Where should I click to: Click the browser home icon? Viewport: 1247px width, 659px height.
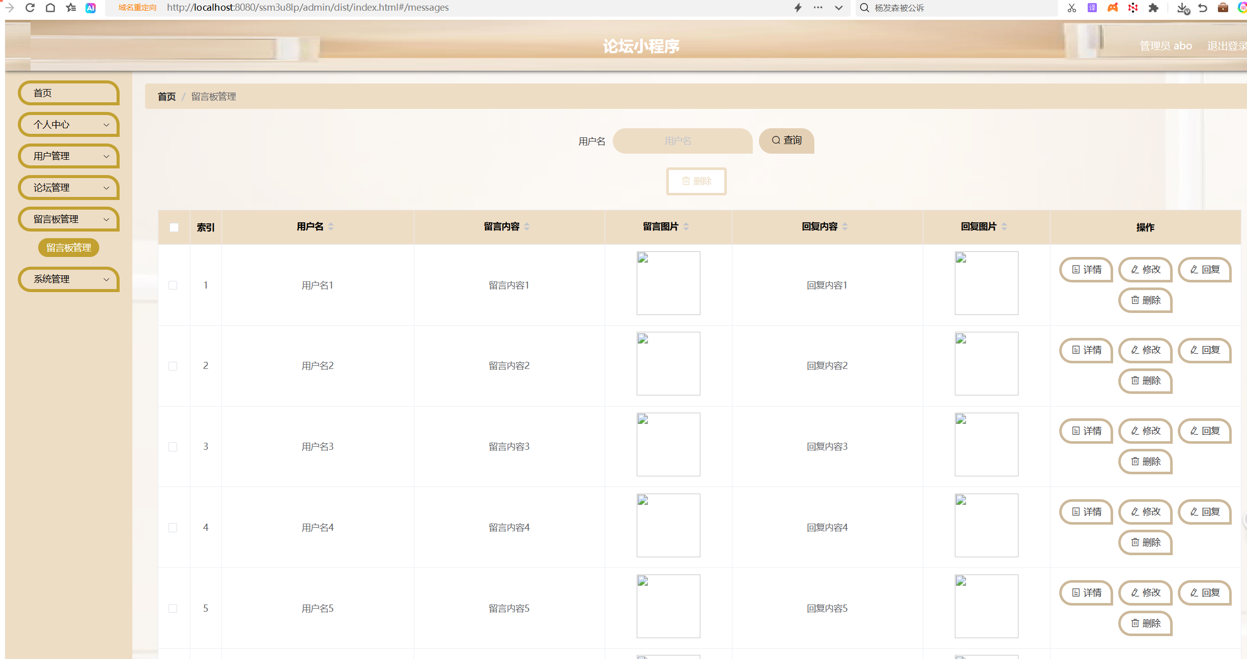click(50, 8)
